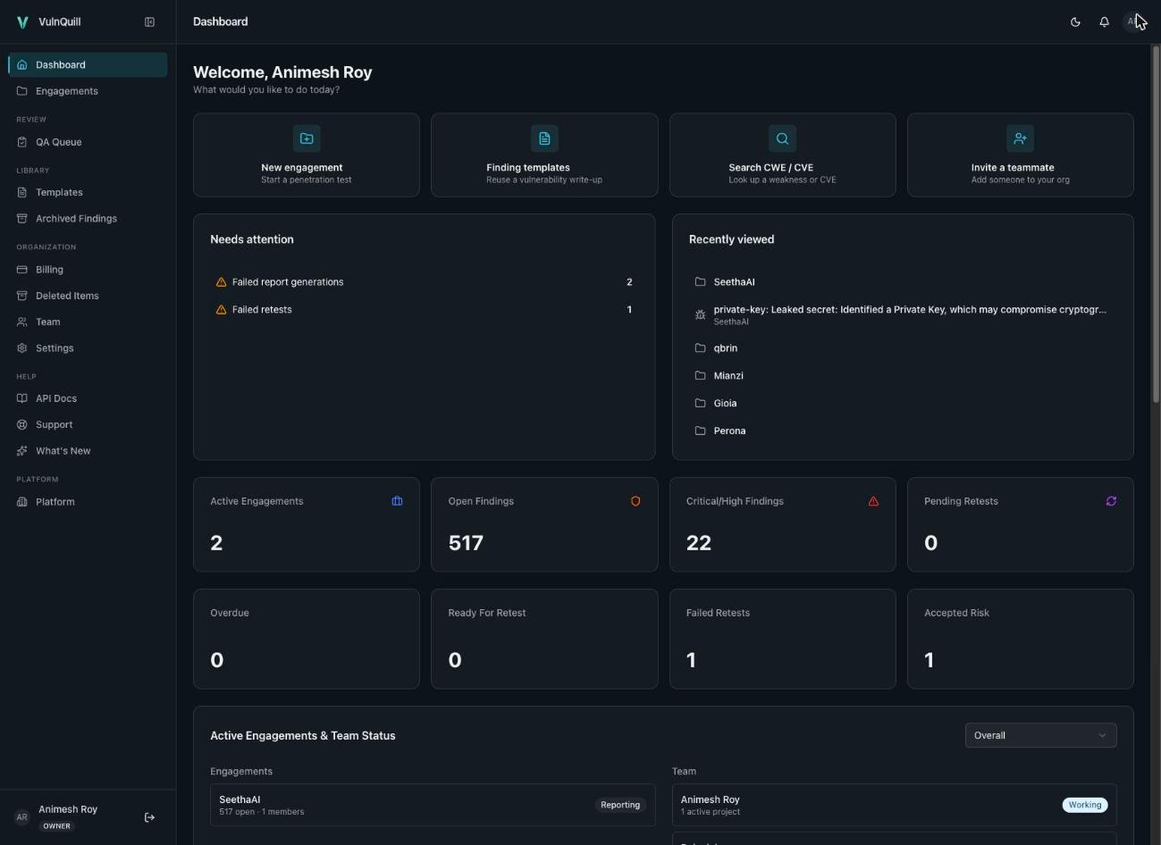Screen dimensions: 1161x845
Task: Click the New engagement folder icon
Action: pyautogui.click(x=307, y=138)
